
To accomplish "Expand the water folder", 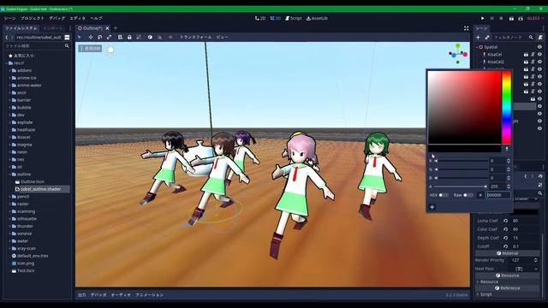I will [9, 241].
